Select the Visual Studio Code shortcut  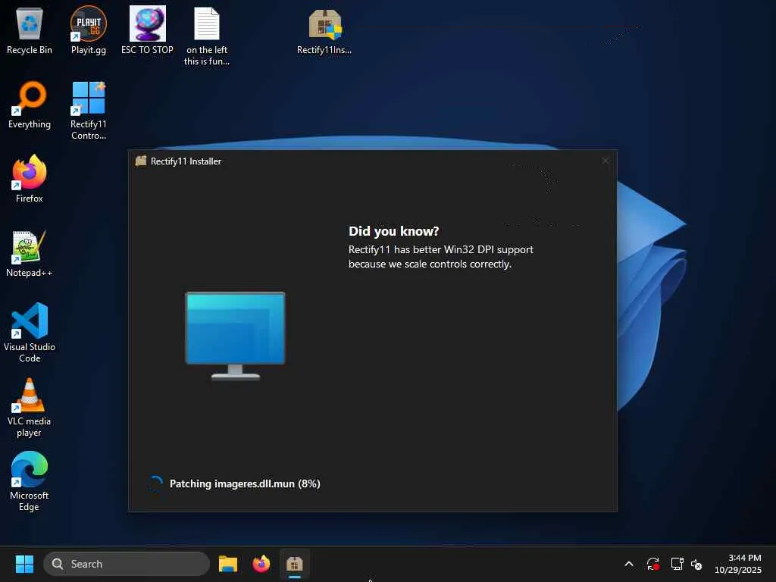coord(30,333)
